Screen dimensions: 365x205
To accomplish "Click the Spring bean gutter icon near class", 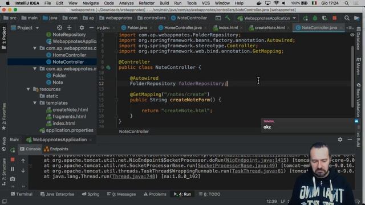I will coord(108,67).
